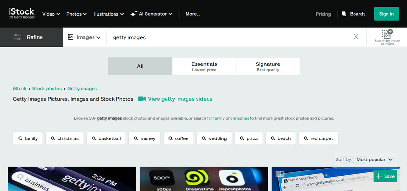Follow the Stock photos breadcrumb link

point(47,89)
